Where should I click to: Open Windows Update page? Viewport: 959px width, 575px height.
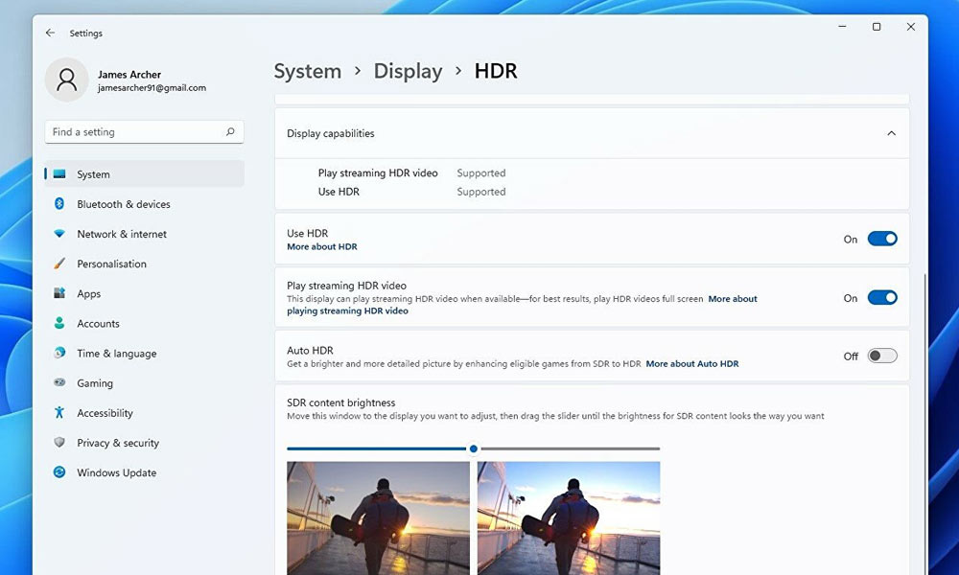(145, 473)
